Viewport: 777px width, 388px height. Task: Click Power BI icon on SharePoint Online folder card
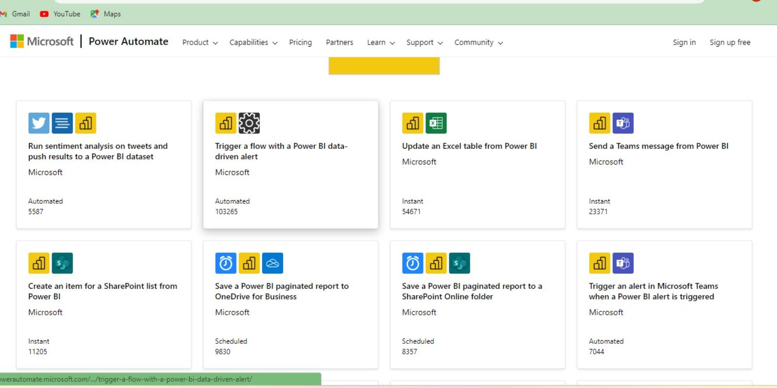point(436,263)
